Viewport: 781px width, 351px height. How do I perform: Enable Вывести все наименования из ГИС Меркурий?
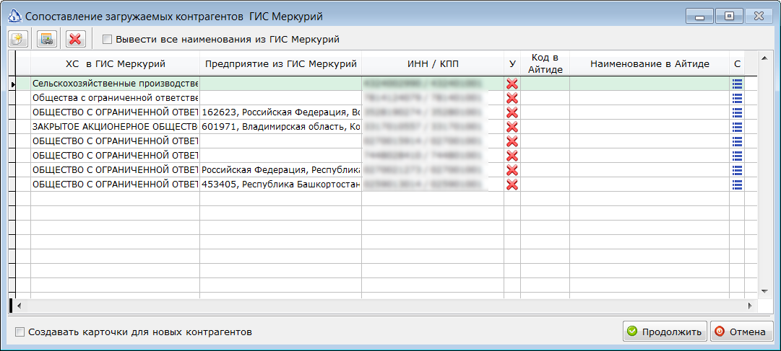(107, 39)
